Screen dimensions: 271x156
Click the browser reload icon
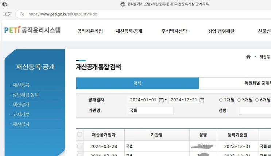tap(7, 14)
